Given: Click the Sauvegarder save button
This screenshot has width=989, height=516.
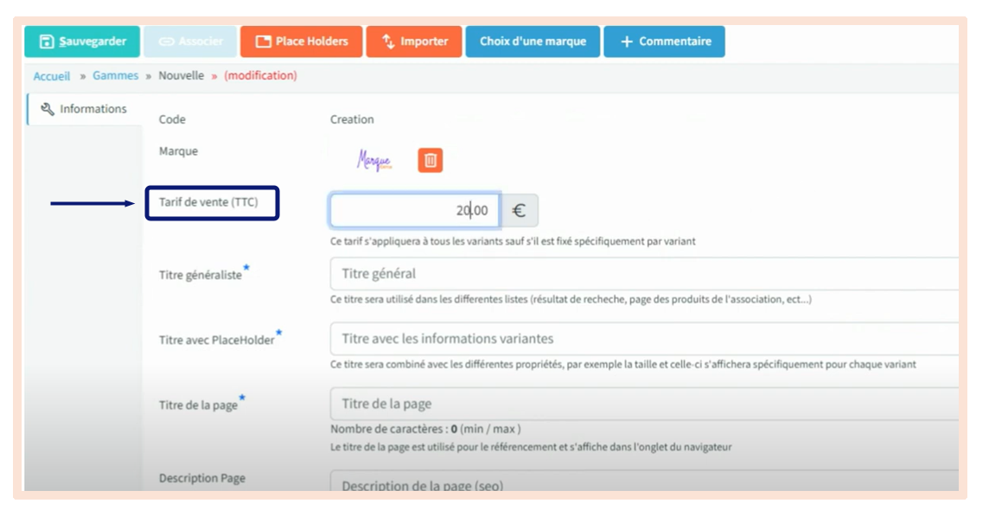Looking at the screenshot, I should pos(82,41).
